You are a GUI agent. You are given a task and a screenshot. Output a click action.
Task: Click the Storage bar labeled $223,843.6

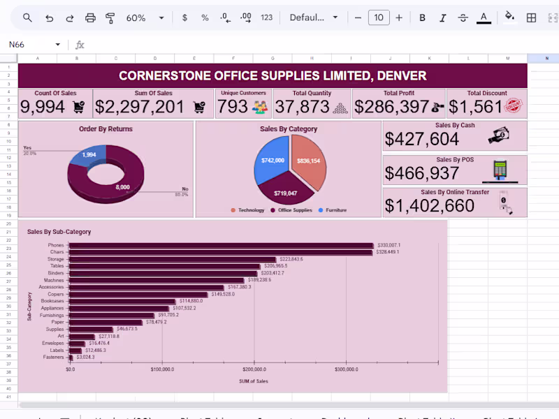pos(173,259)
